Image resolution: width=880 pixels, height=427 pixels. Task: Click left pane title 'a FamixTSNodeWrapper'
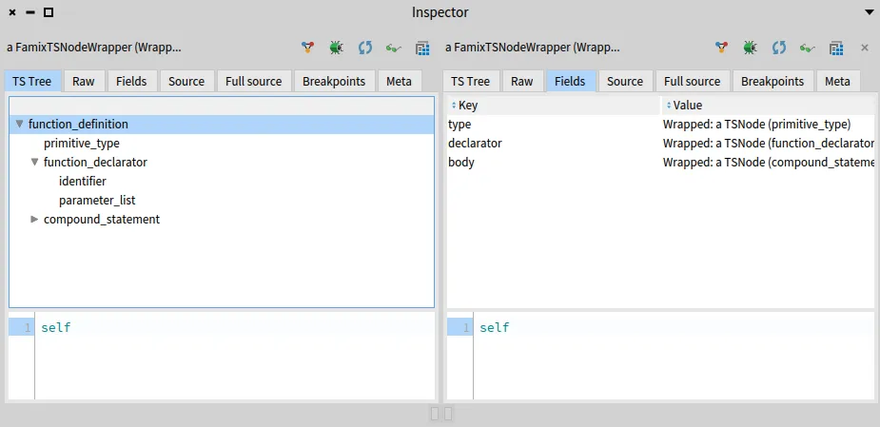tap(94, 48)
